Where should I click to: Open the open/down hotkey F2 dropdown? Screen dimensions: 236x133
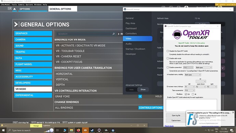[x=201, y=87]
